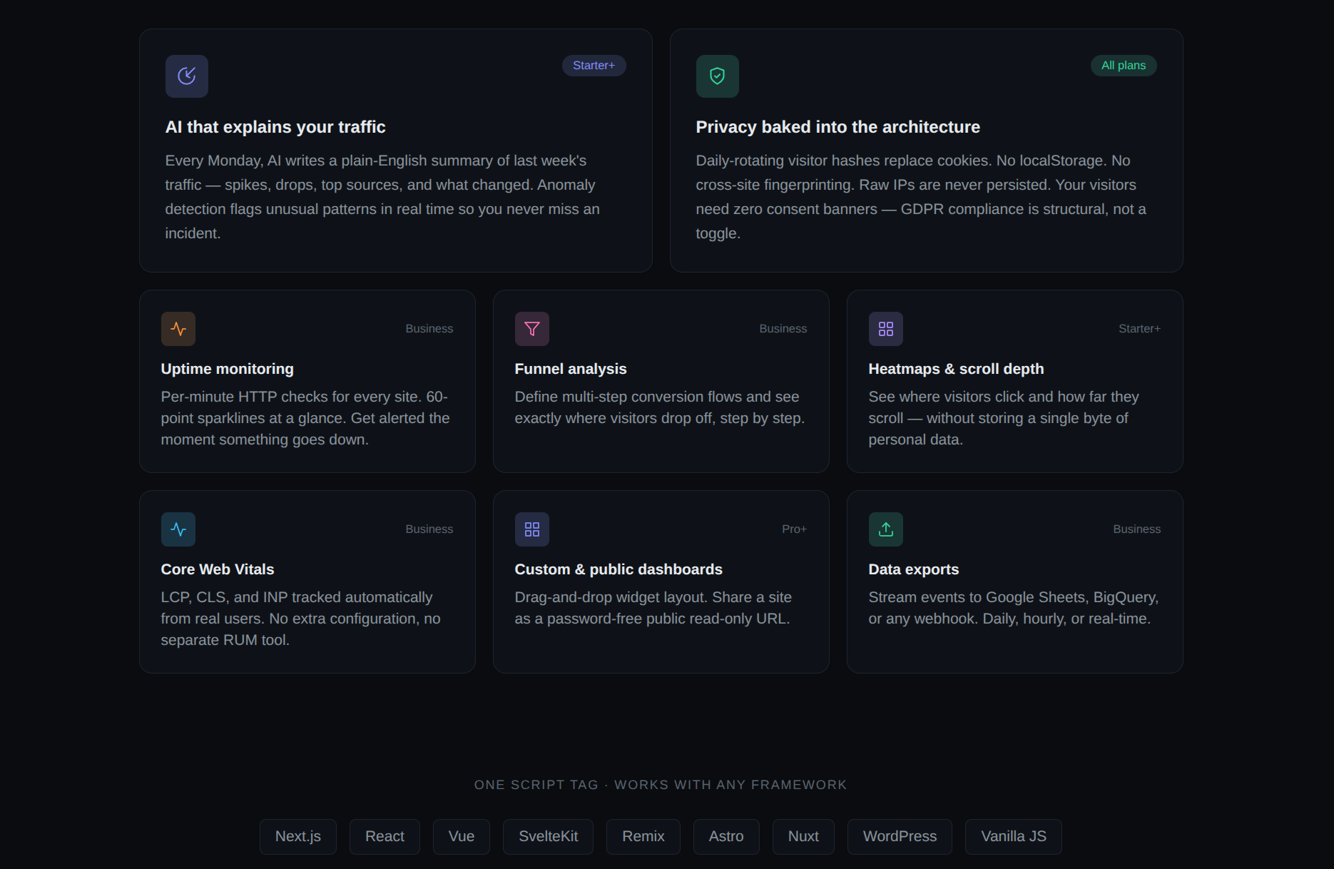Click the 'Custom & public dashboards' title
Screen dimensions: 1334x869
pos(618,569)
